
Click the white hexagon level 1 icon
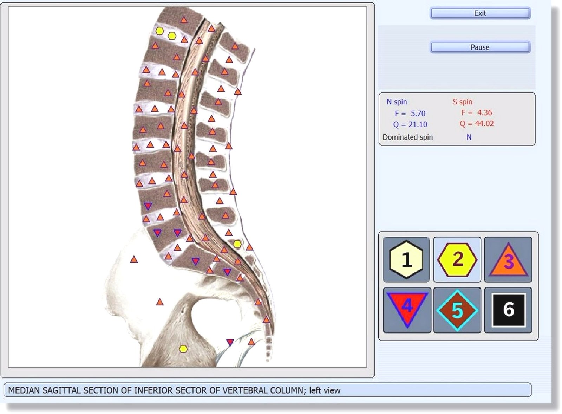click(x=406, y=260)
